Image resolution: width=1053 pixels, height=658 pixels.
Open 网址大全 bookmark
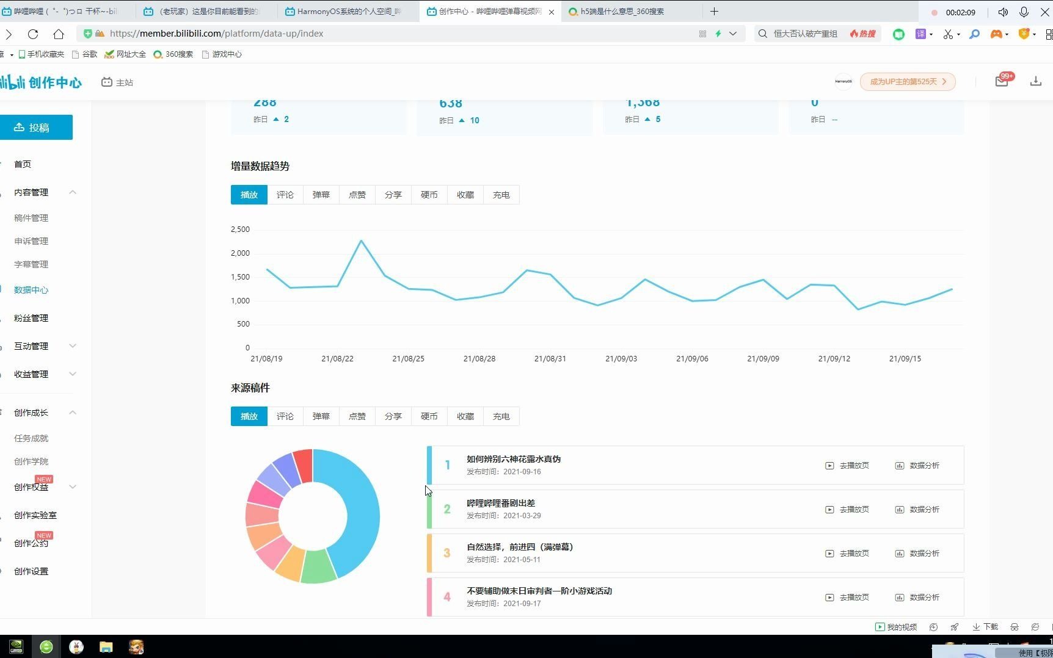[125, 54]
